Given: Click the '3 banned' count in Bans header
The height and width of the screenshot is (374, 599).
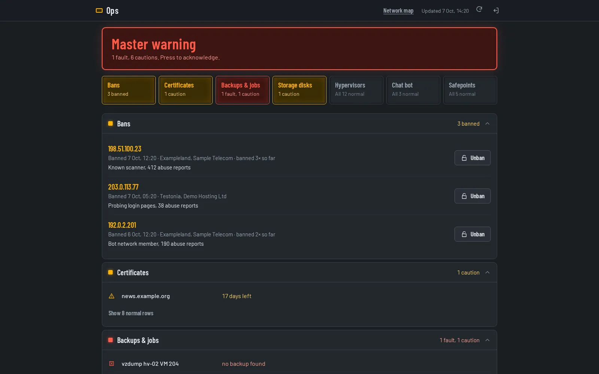Looking at the screenshot, I should [x=468, y=124].
